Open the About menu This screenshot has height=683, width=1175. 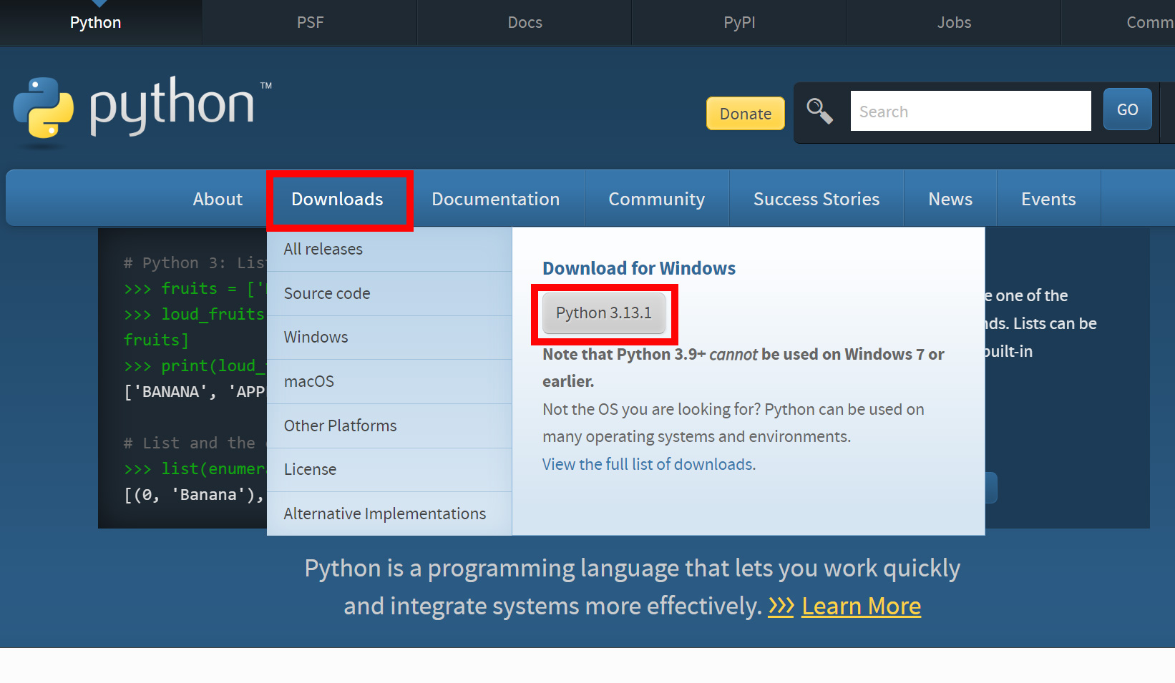[x=218, y=199]
